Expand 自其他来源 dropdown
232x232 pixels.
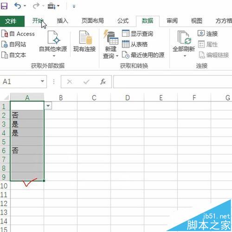pos(54,56)
